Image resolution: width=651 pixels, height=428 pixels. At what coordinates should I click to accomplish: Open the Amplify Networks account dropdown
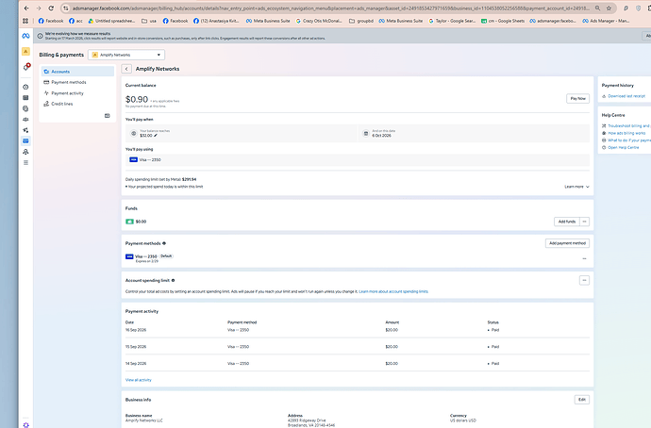[x=126, y=55]
